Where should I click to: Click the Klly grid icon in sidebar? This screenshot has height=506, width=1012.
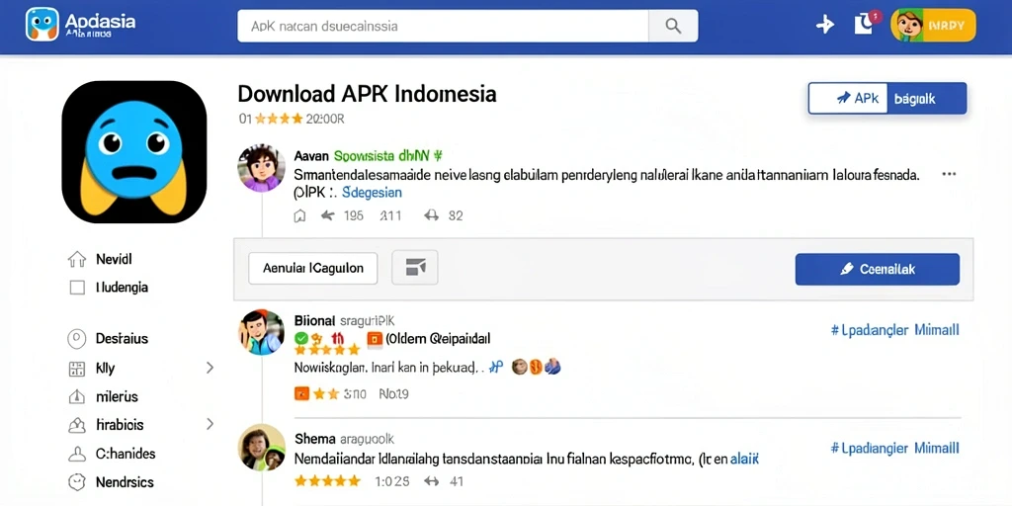(x=76, y=369)
